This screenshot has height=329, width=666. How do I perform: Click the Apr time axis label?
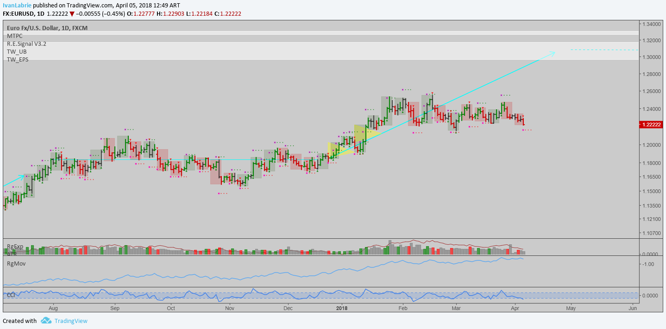515,308
